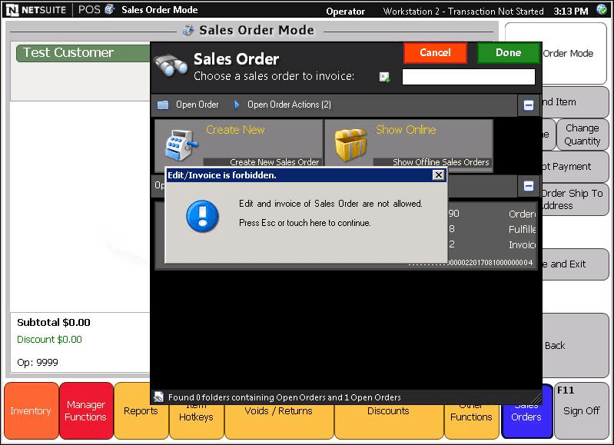Click the Open Order folder icon
The width and height of the screenshot is (614, 445).
(163, 105)
